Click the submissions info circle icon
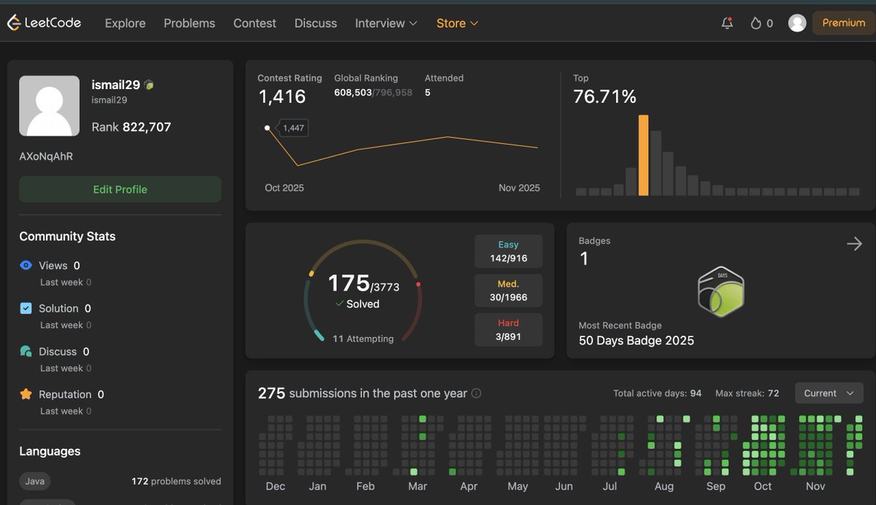Viewport: 876px width, 505px height. point(476,393)
